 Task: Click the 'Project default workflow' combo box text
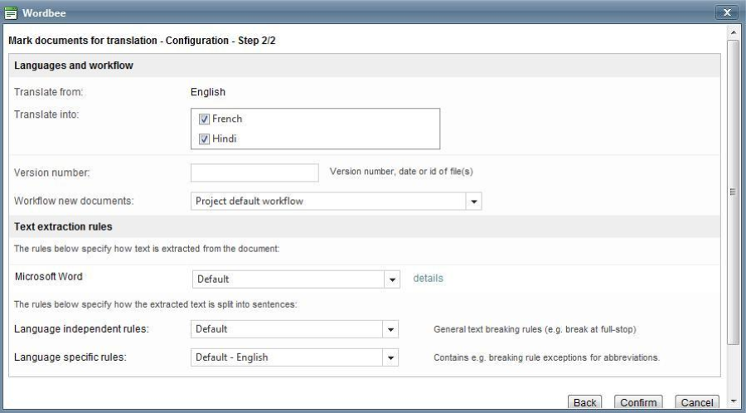(328, 202)
